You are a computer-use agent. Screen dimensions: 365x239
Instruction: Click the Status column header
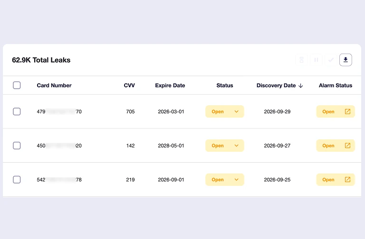(225, 85)
